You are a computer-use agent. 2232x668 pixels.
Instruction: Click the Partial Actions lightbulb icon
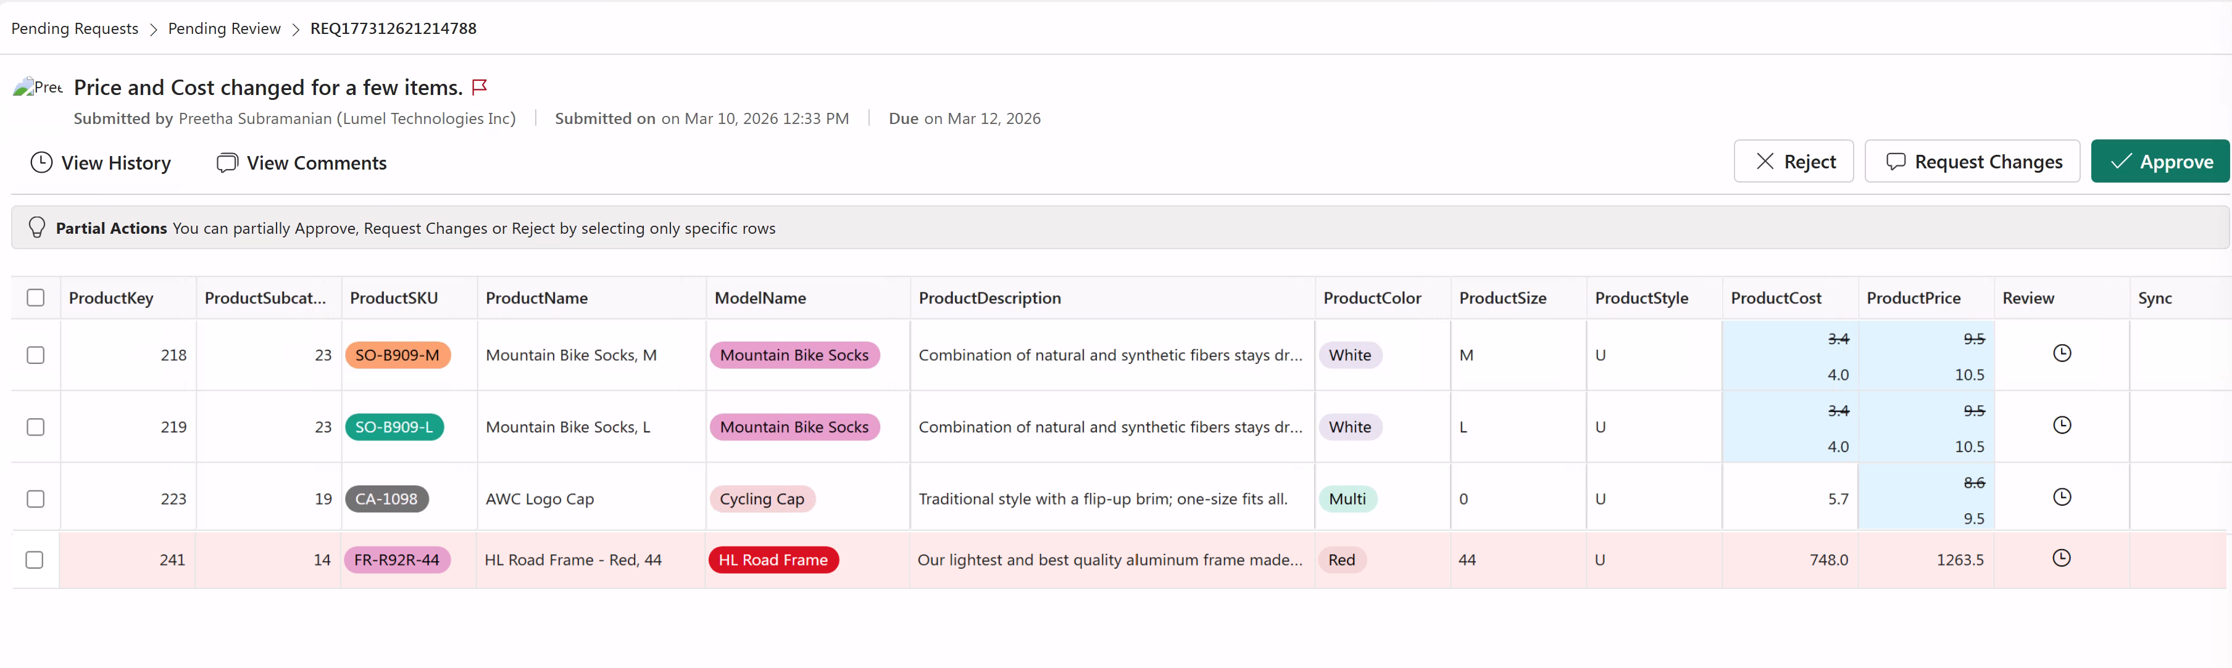click(x=36, y=228)
